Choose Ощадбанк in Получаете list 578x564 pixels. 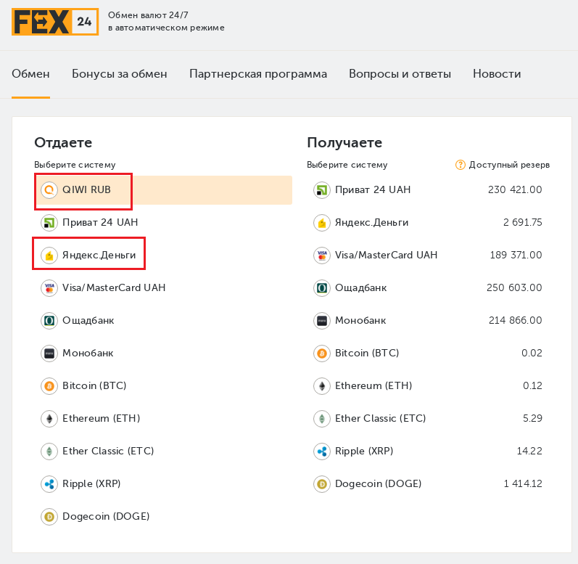(360, 288)
